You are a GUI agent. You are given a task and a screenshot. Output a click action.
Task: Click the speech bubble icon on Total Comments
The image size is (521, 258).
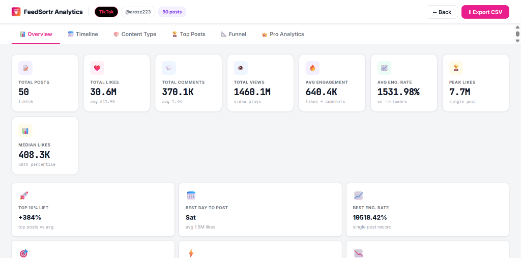click(169, 68)
